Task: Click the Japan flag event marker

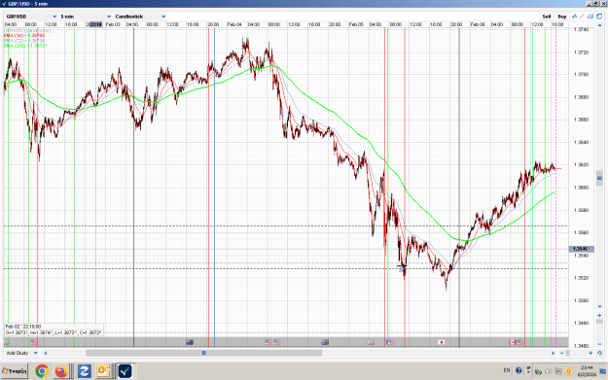Action: [x=442, y=342]
